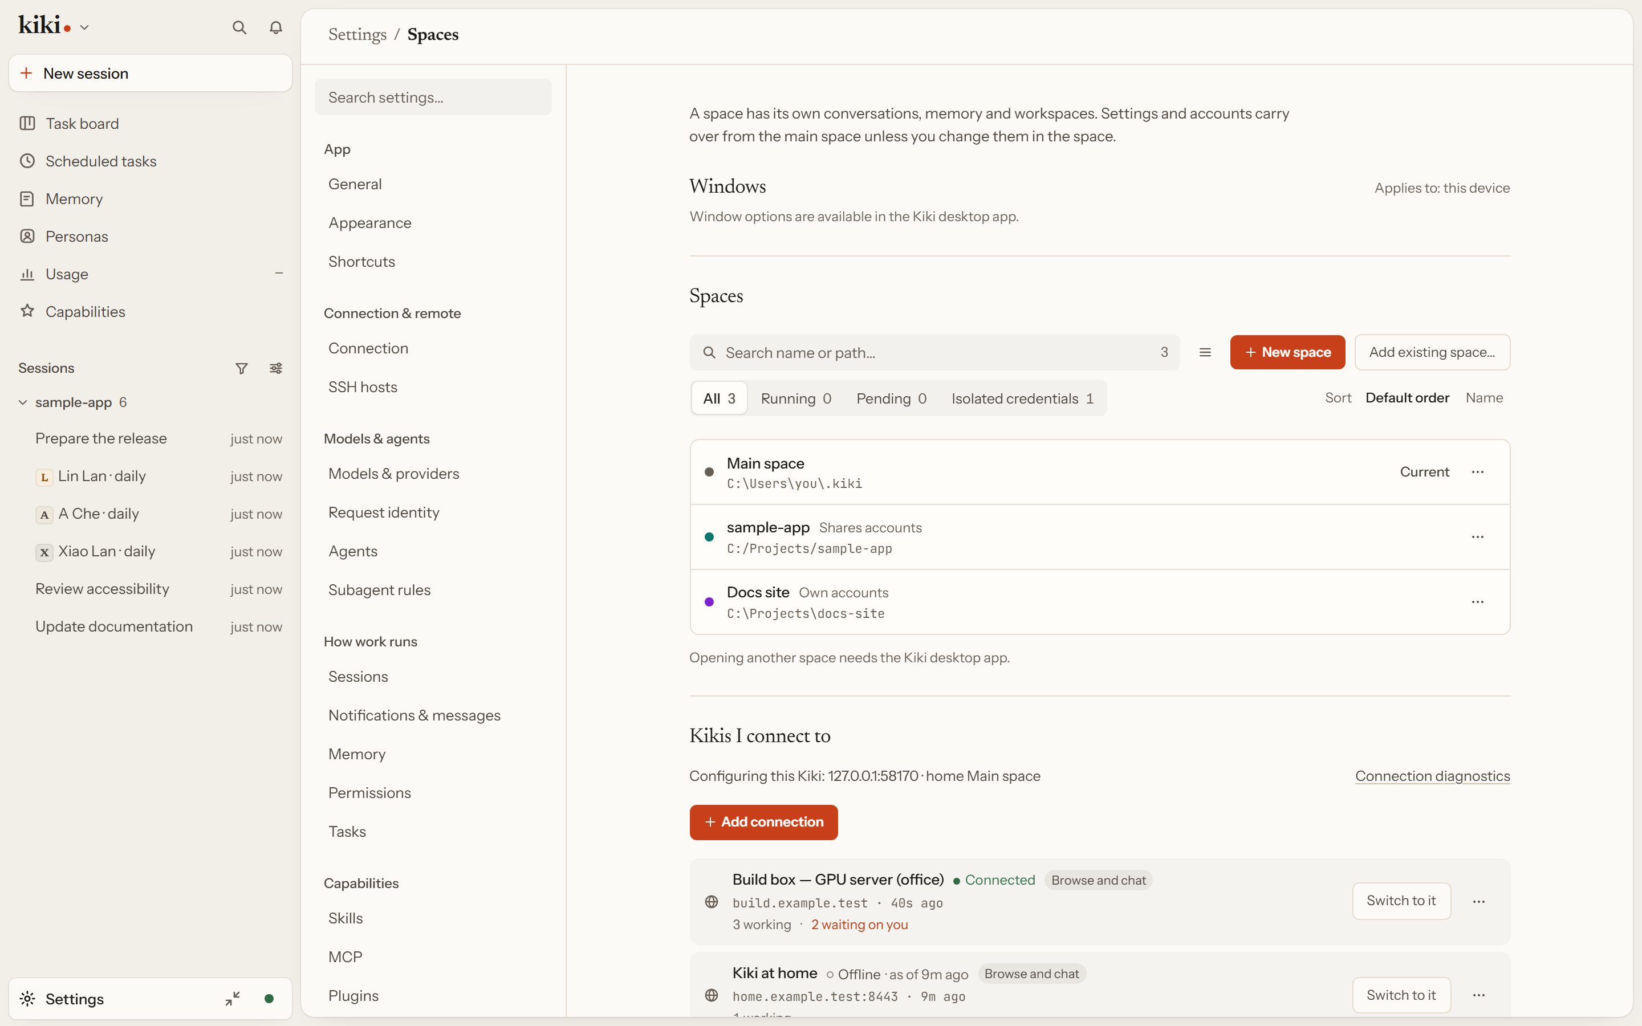Image resolution: width=1642 pixels, height=1026 pixels.
Task: Click the collapse arrows icon in Settings bar
Action: coord(233,998)
